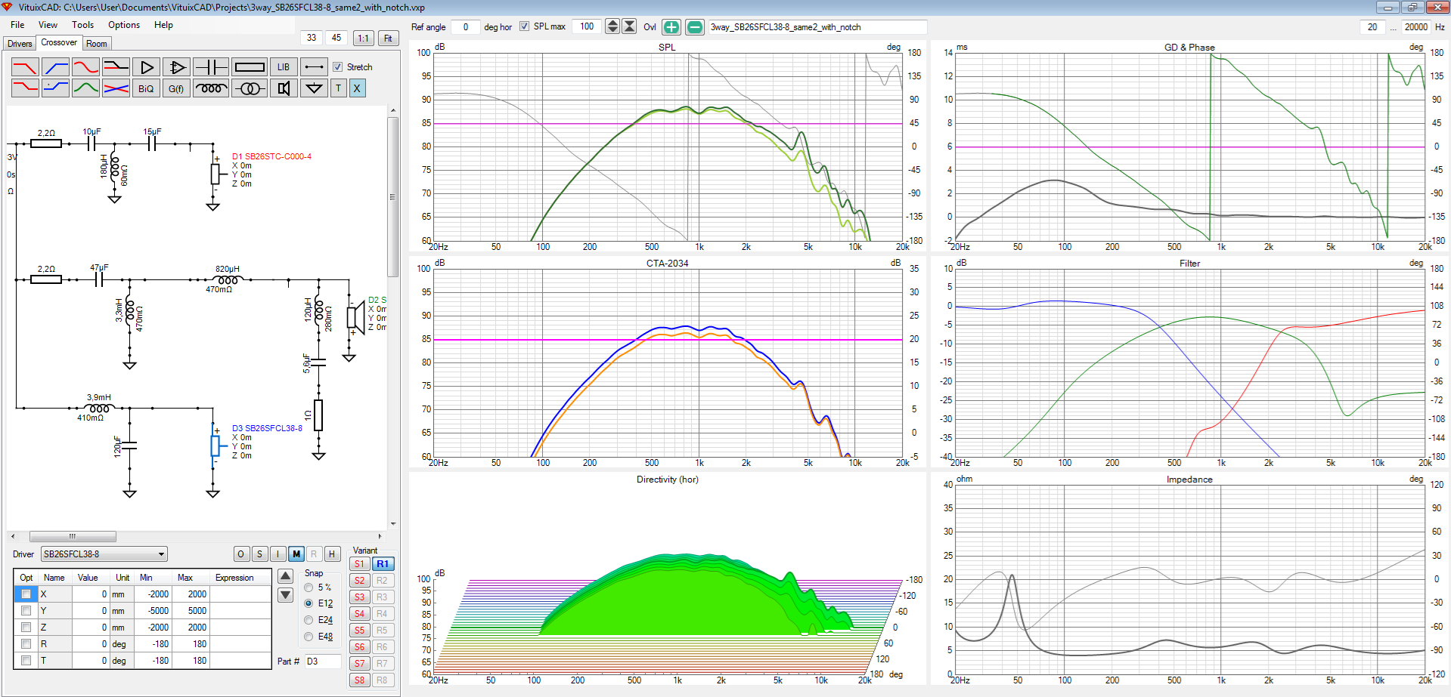The height and width of the screenshot is (697, 1451).
Task: Switch to the Room tab
Action: (x=96, y=44)
